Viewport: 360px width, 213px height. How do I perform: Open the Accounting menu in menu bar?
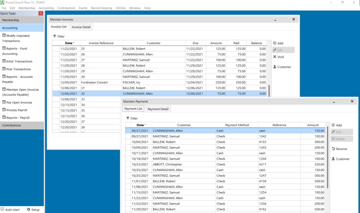(x=46, y=8)
